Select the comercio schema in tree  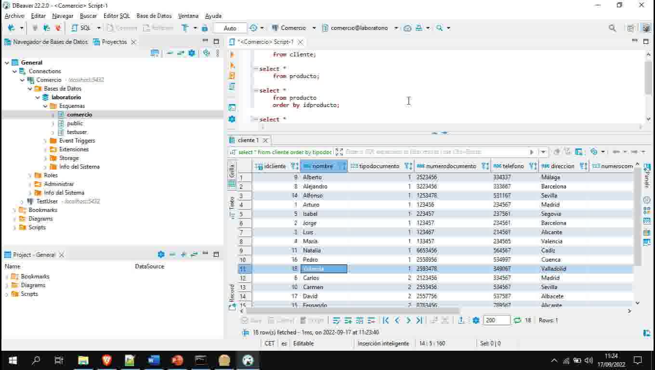(x=79, y=115)
